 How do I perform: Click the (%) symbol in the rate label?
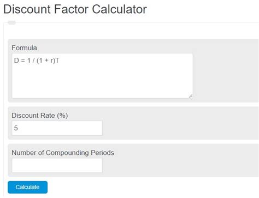[x=62, y=116]
